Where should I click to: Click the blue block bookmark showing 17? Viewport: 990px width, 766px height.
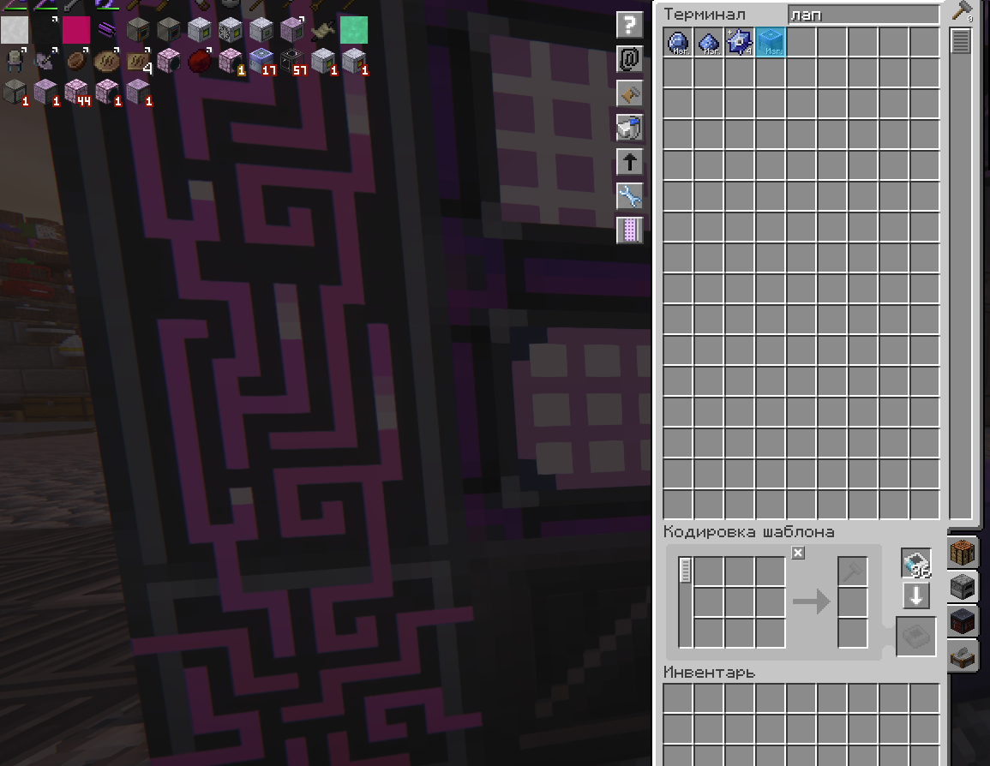tap(261, 61)
